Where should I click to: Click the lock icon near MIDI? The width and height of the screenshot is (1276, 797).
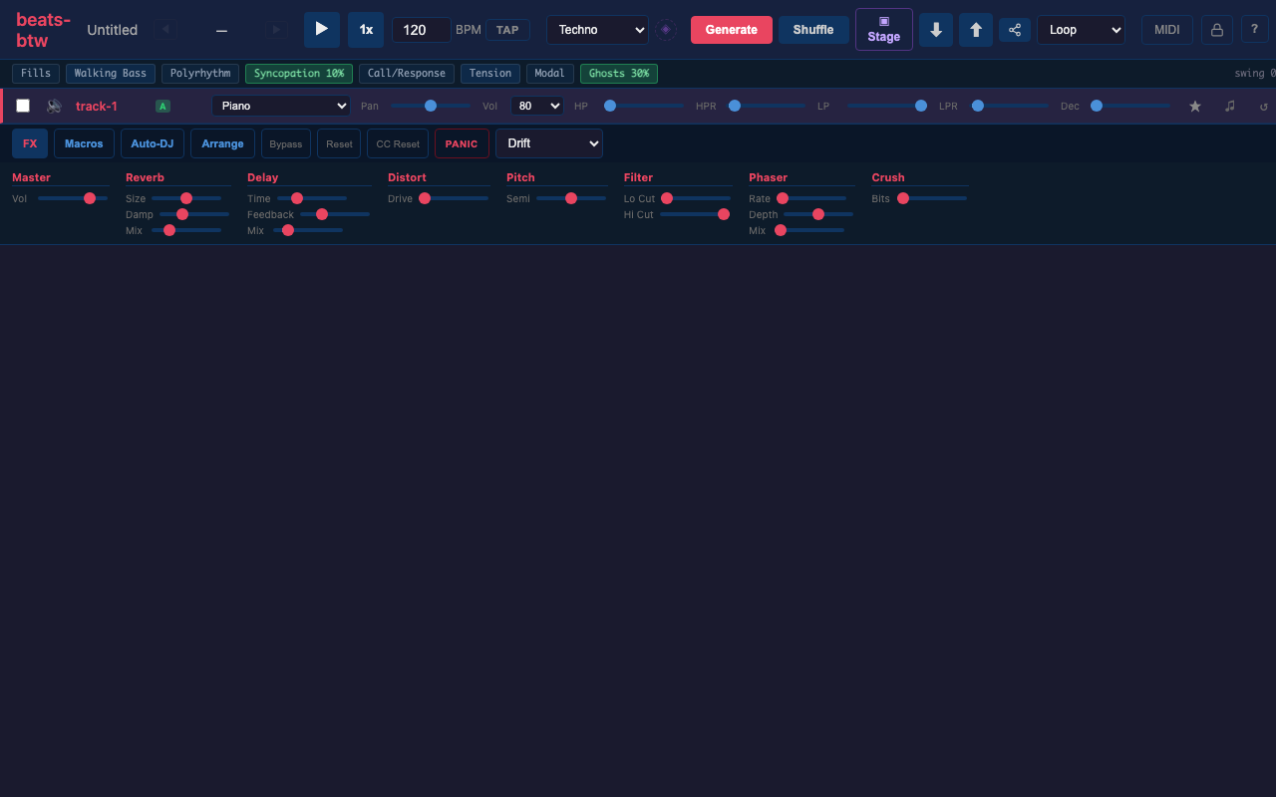click(x=1216, y=29)
